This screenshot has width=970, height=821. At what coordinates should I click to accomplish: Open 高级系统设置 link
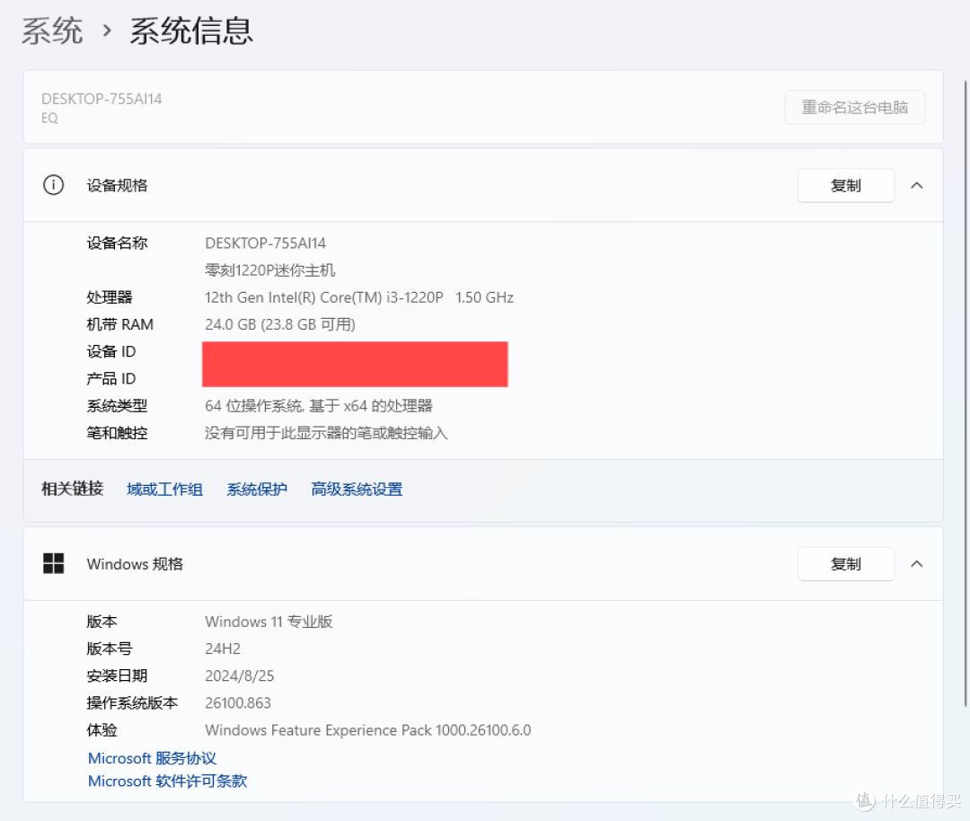(x=357, y=490)
